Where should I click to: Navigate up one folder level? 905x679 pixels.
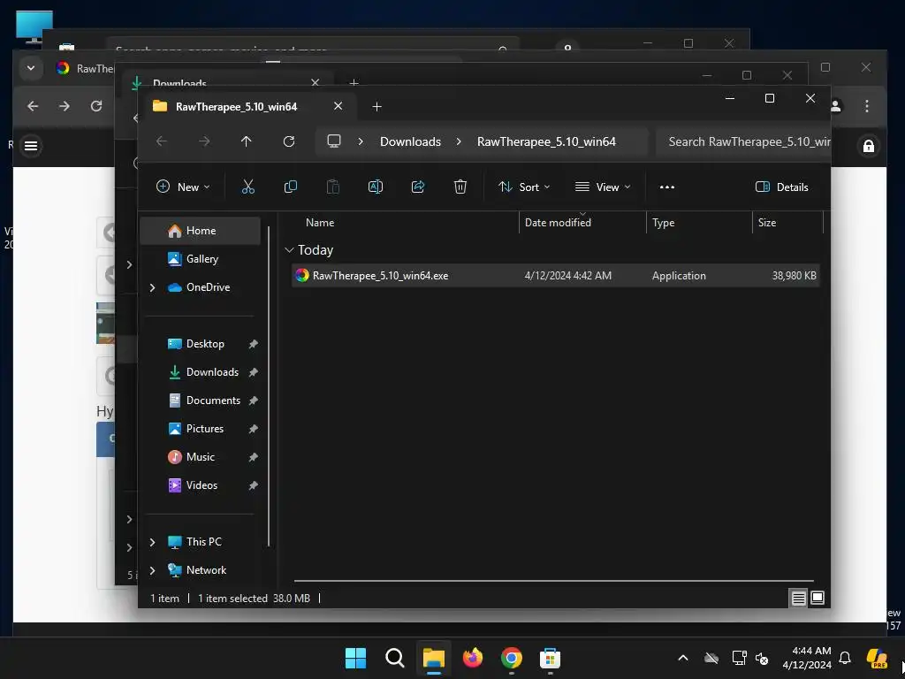coord(247,141)
